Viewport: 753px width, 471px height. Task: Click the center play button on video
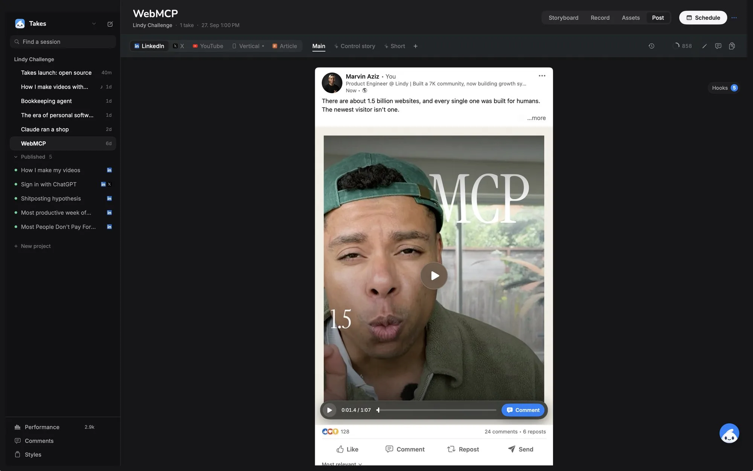click(434, 275)
